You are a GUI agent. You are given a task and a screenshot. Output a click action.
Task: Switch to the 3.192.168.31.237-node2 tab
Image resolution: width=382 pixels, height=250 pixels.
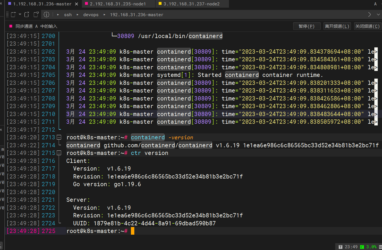[x=192, y=4]
